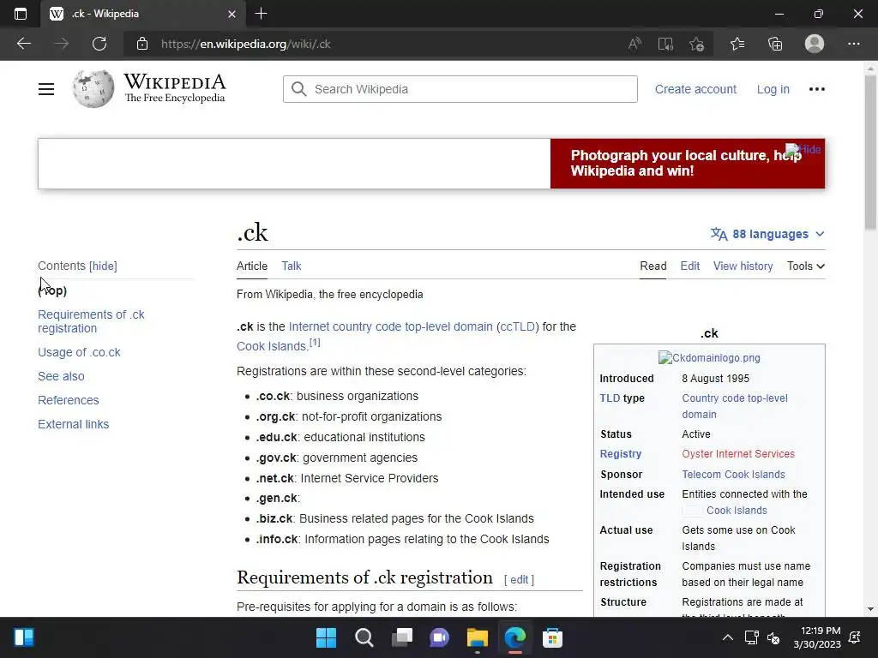The image size is (878, 658).
Task: Open the Wikipedia main menu hamburger icon
Action: tap(46, 89)
